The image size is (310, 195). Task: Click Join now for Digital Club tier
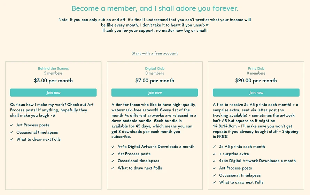155,92
